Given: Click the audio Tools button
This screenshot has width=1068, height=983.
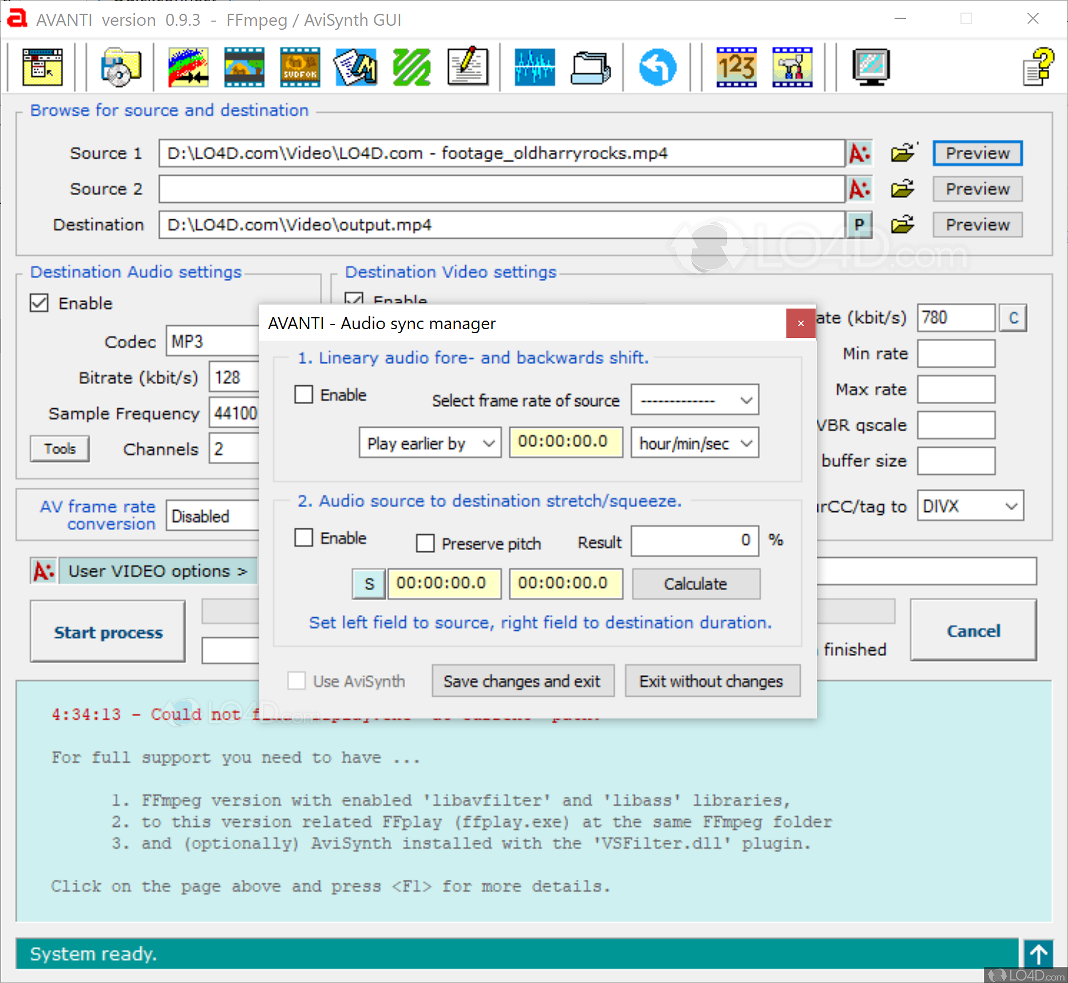Looking at the screenshot, I should click(x=60, y=448).
